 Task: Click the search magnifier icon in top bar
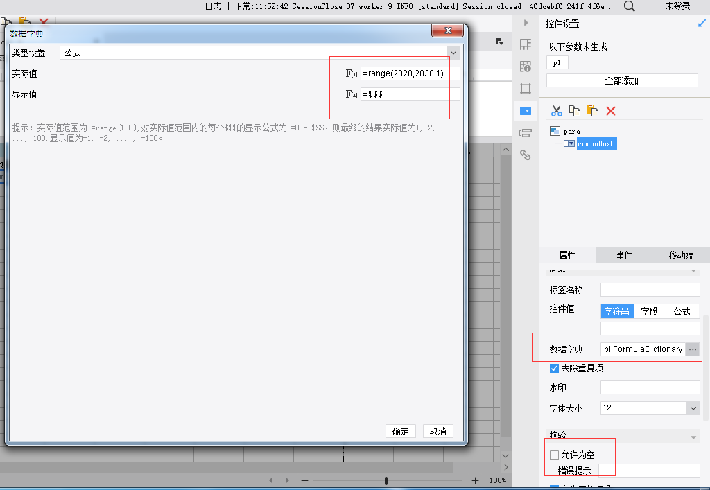click(x=629, y=6)
